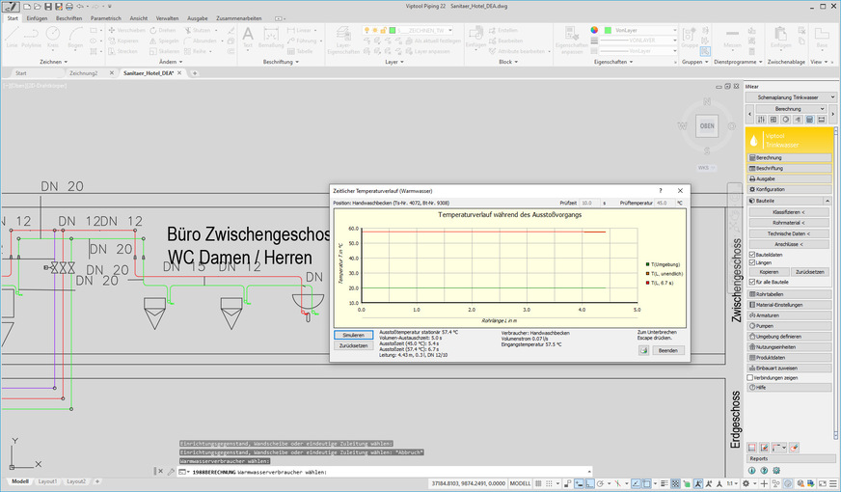Open the Schemaplanung Trinkwasser dropdown
Screen dimensions: 841x492
click(791, 97)
